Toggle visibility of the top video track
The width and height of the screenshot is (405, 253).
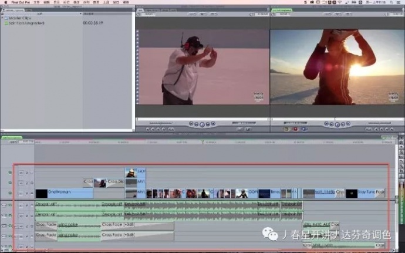coord(9,173)
